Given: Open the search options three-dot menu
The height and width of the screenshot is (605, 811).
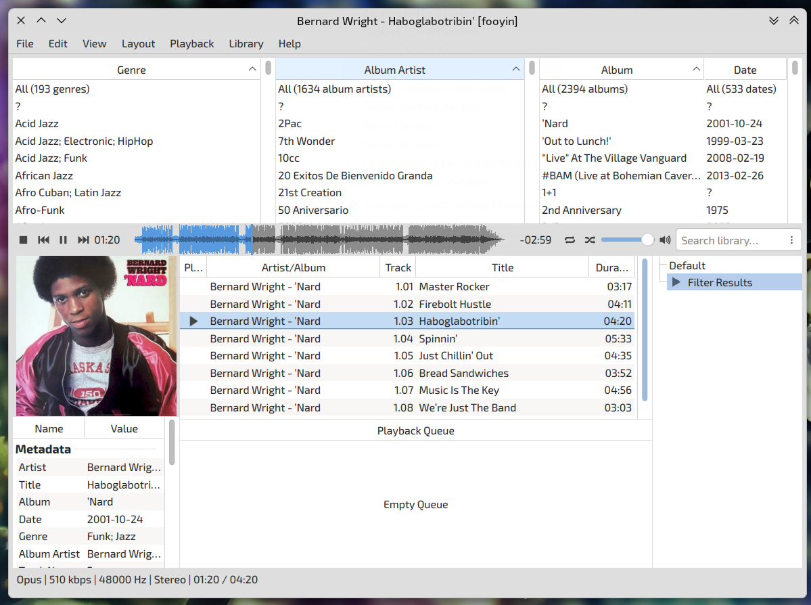Looking at the screenshot, I should tap(791, 240).
